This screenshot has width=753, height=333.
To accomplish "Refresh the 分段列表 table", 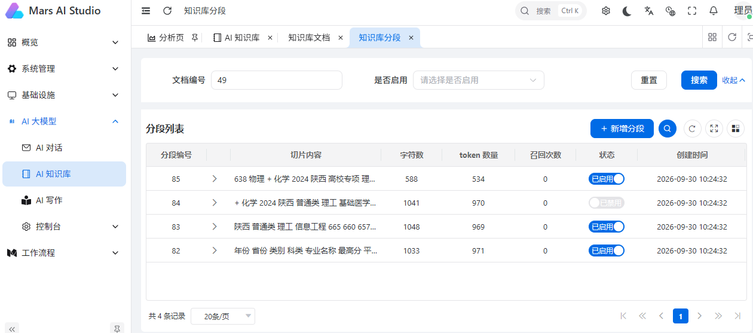I will point(692,129).
